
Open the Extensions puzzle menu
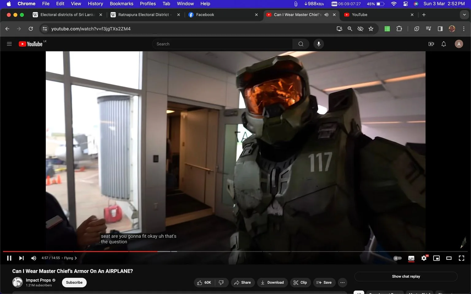click(x=399, y=28)
